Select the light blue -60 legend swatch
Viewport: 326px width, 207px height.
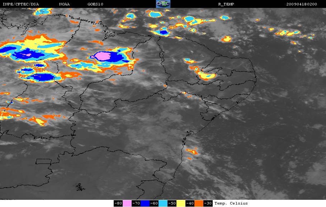click(x=163, y=203)
